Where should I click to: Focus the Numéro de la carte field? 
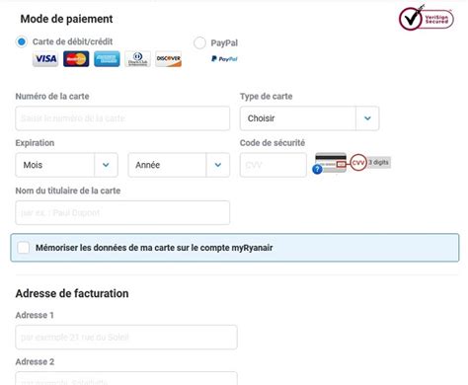[x=122, y=118]
